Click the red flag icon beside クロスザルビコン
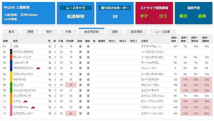Screen dimensions: 214x121 [x=38, y=68]
